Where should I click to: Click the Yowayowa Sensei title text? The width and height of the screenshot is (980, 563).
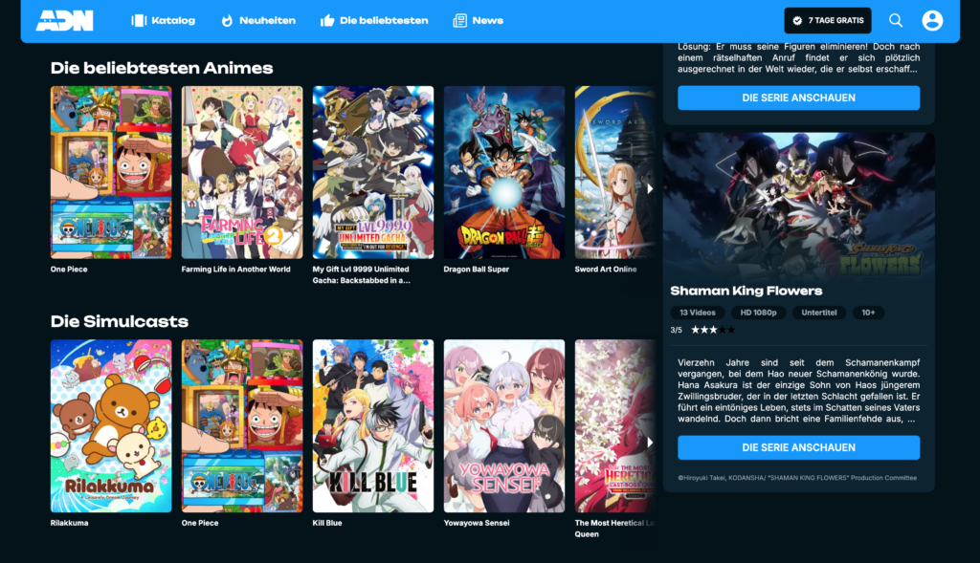[477, 523]
